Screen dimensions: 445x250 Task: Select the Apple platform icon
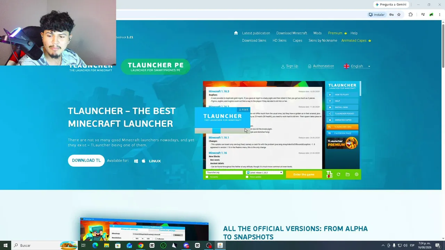144,161
